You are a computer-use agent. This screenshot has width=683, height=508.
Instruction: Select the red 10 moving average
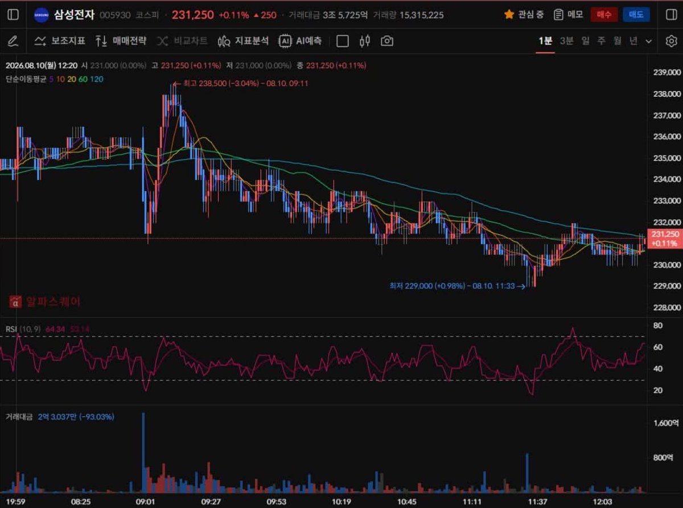[60, 79]
